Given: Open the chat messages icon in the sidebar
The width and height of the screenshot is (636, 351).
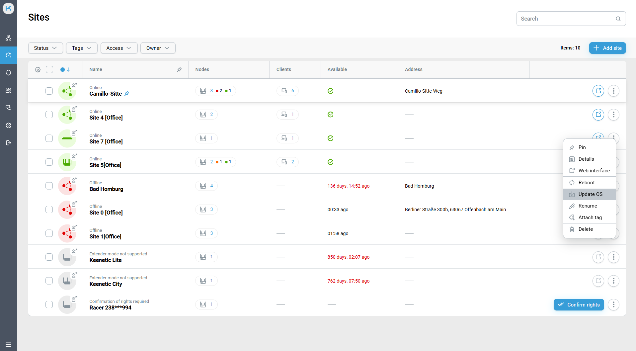Looking at the screenshot, I should 8,108.
